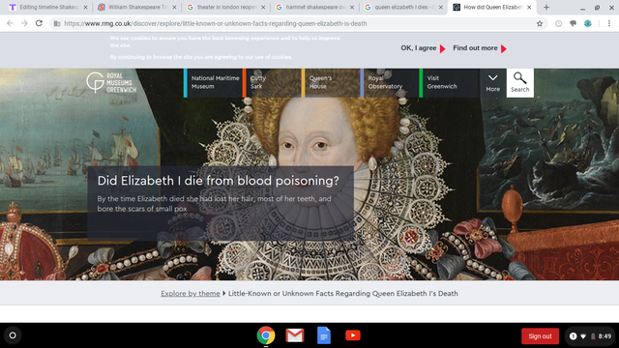Screen dimensions: 619x348
Task: Go back to the previous page
Action: click(x=10, y=23)
